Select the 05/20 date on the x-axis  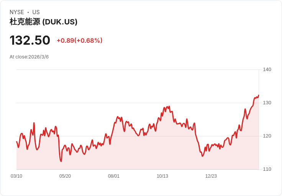[65, 176]
